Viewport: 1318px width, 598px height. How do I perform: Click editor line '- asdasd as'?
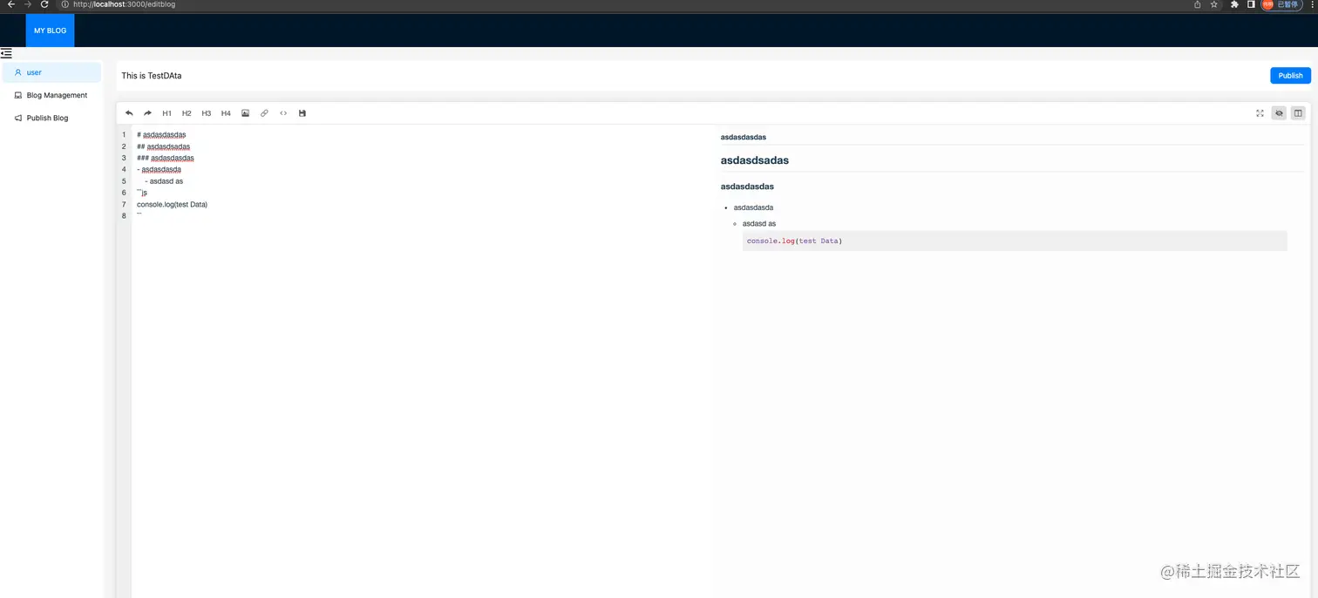164,181
